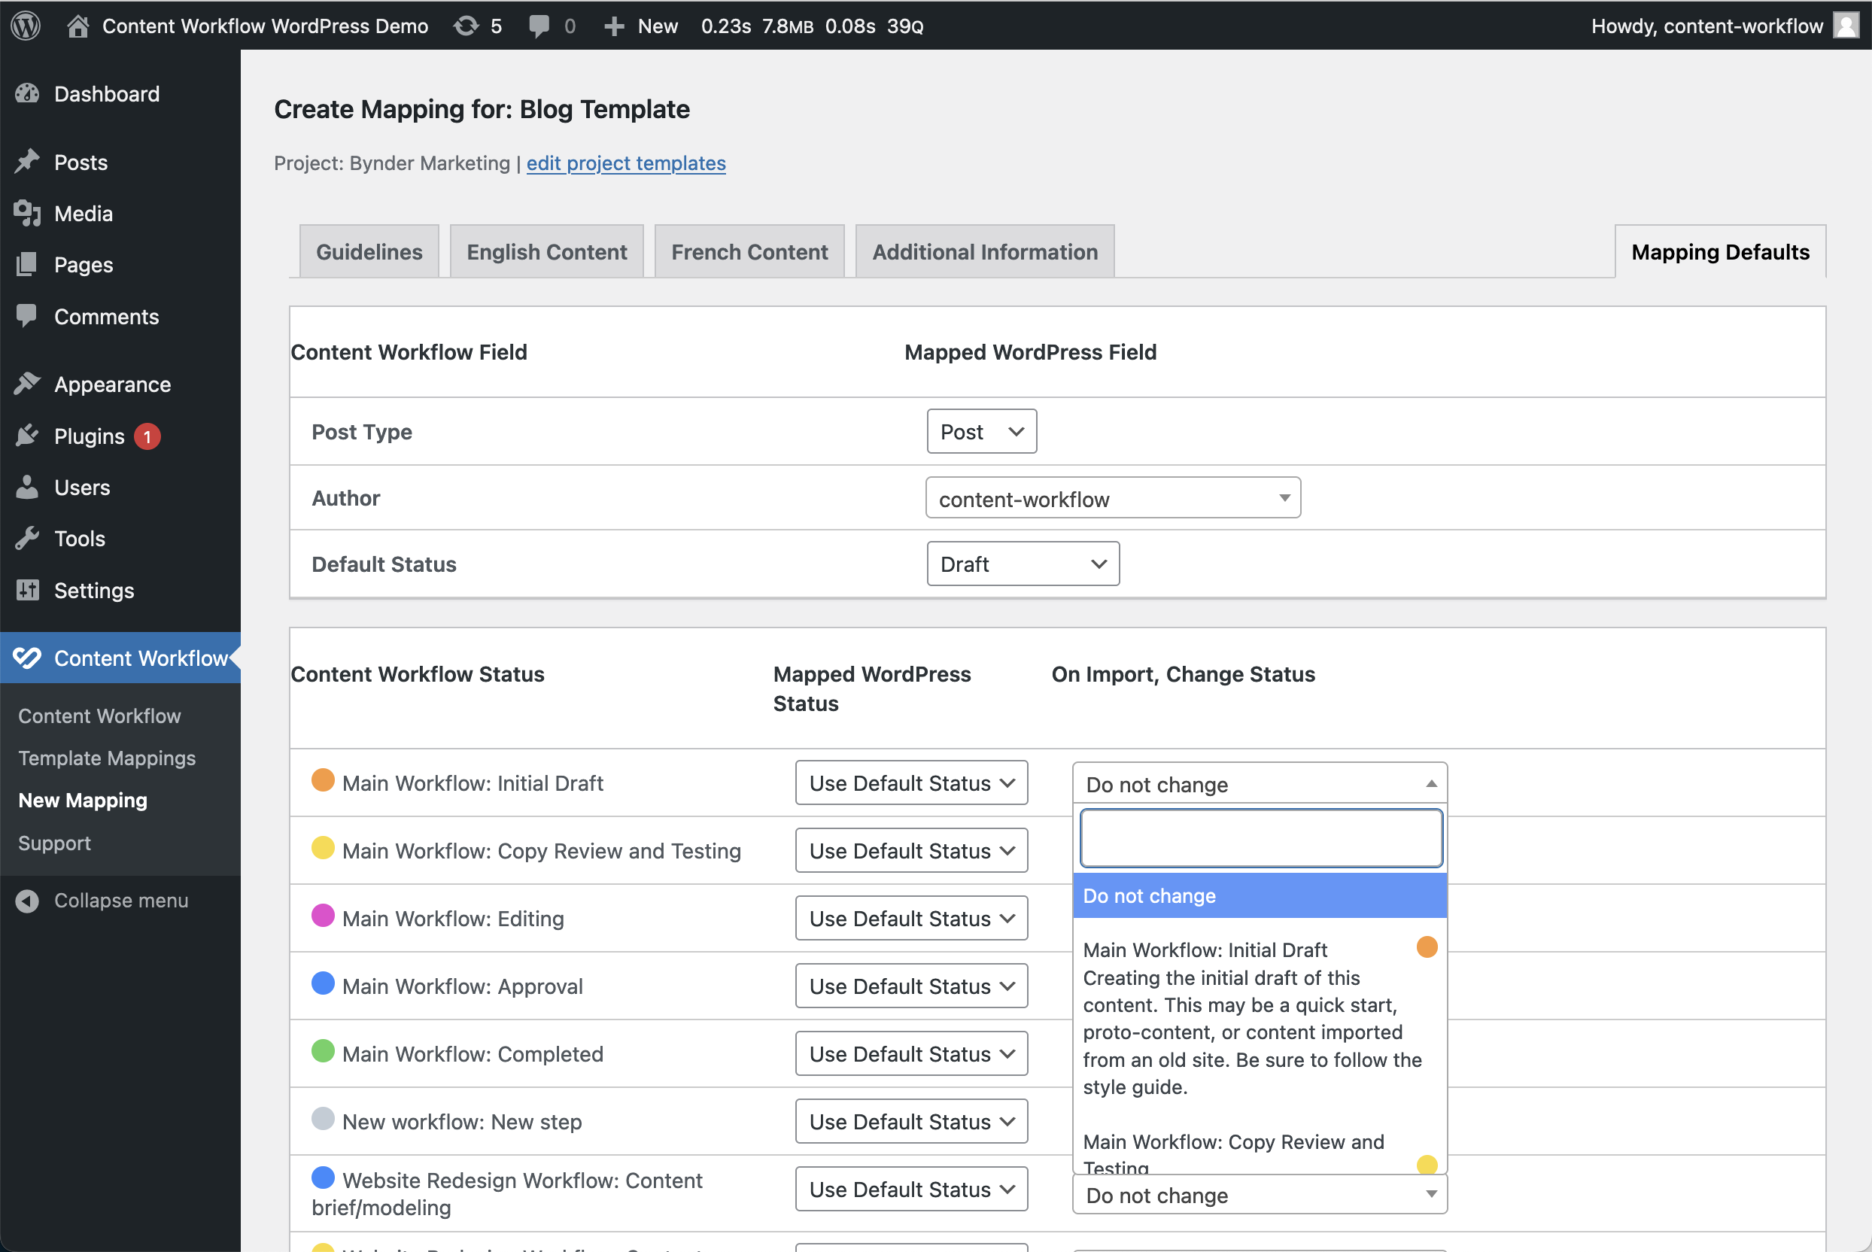The height and width of the screenshot is (1252, 1872).
Task: Select the highlighted Do not change option
Action: click(x=1259, y=896)
